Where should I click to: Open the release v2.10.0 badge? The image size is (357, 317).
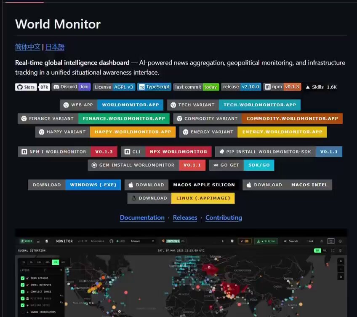point(241,87)
